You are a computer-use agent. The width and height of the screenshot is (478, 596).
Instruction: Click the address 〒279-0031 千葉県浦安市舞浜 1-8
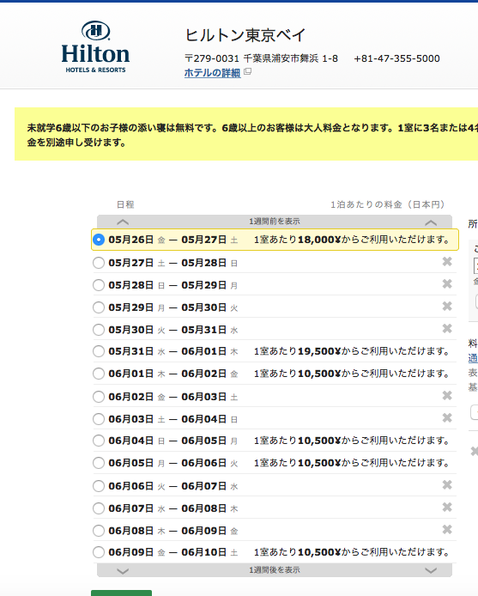261,58
